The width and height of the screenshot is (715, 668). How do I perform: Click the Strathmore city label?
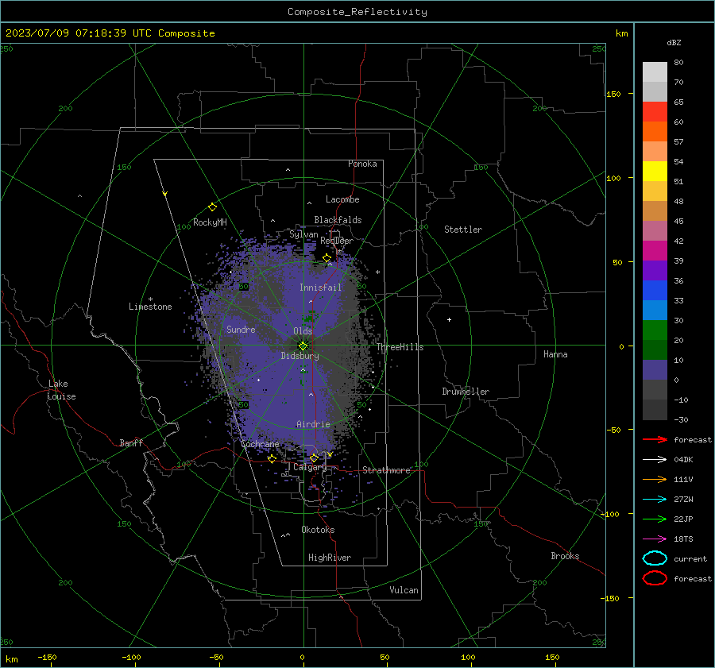click(387, 470)
